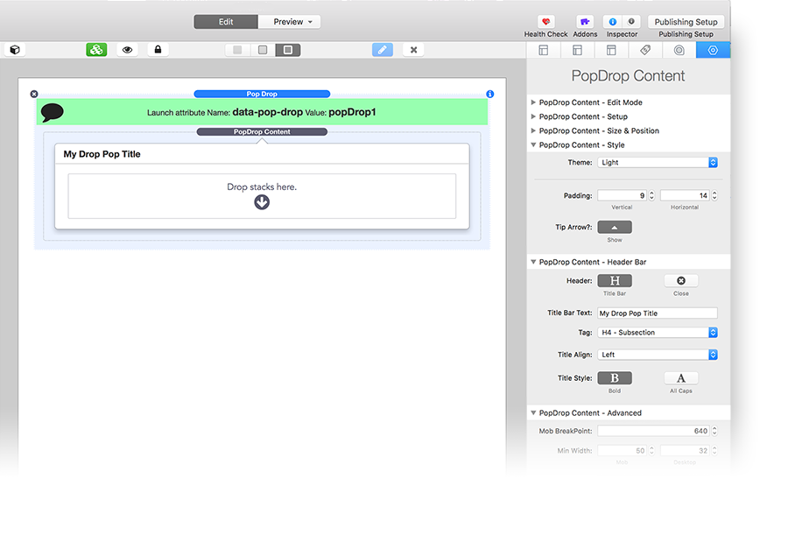Image resolution: width=788 pixels, height=549 pixels.
Task: Lock the selected stack with padlock icon
Action: (x=158, y=50)
